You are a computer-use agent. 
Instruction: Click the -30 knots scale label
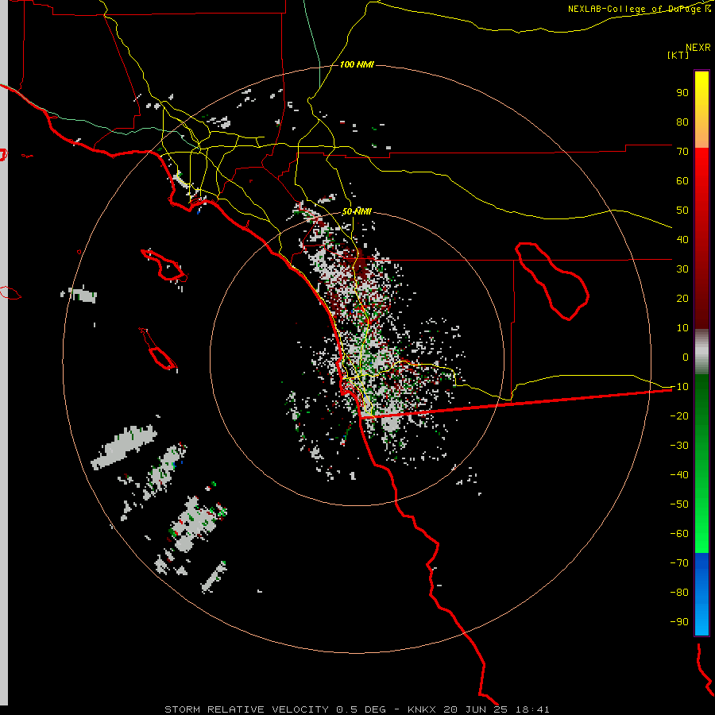[x=679, y=446]
